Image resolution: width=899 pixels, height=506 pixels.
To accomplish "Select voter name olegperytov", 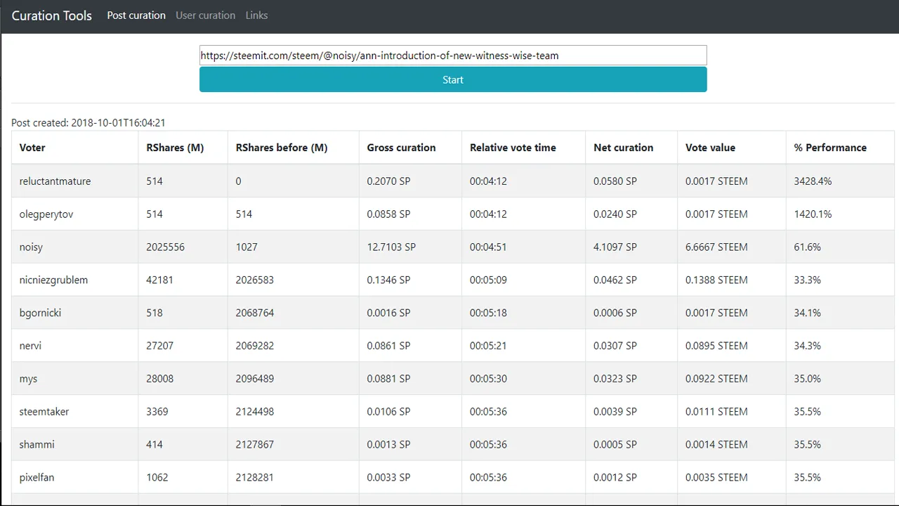I will 46,214.
